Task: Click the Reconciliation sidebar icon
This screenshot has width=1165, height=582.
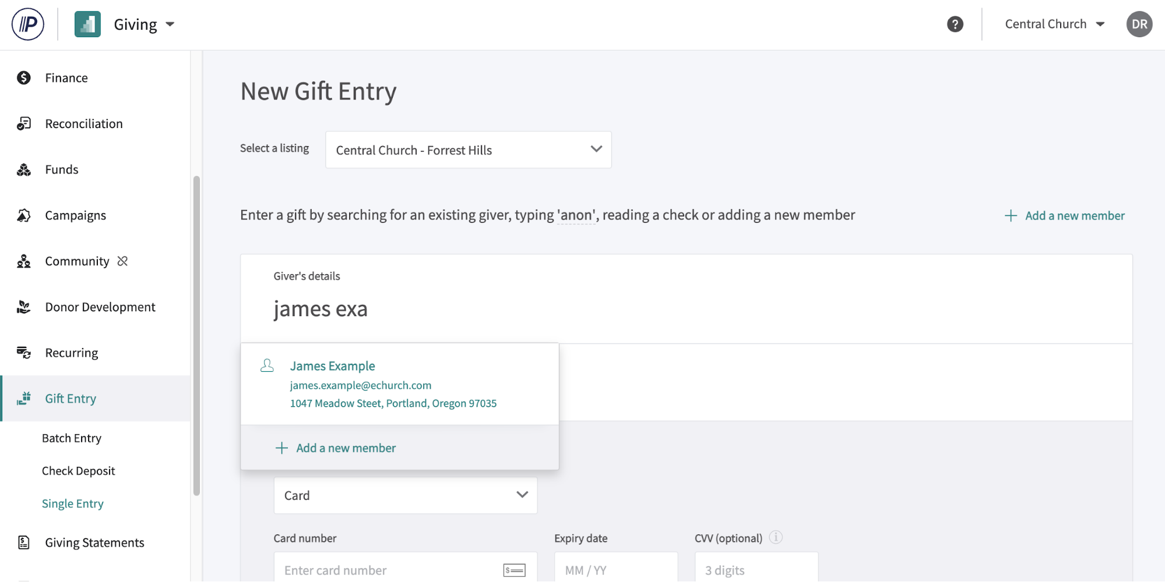Action: point(24,123)
